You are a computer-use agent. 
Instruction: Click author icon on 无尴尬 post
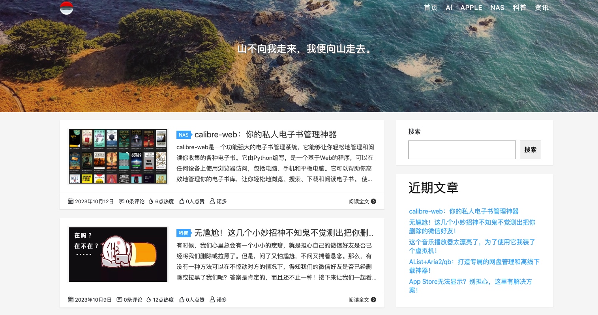(x=212, y=300)
